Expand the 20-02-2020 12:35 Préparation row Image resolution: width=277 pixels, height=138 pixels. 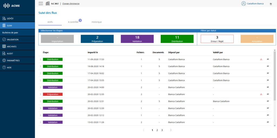pyautogui.click(x=41, y=94)
